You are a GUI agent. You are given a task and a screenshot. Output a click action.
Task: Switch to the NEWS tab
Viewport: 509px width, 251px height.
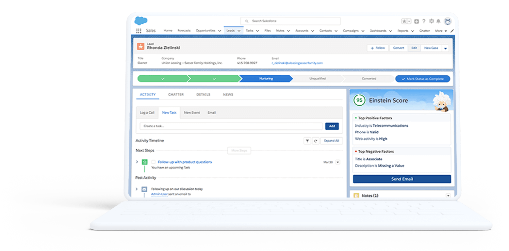click(x=228, y=95)
